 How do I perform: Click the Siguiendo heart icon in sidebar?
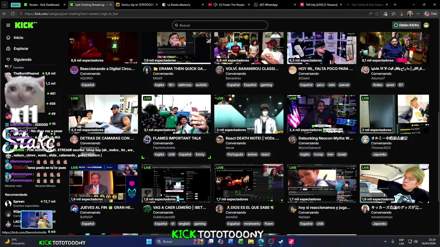[8, 60]
